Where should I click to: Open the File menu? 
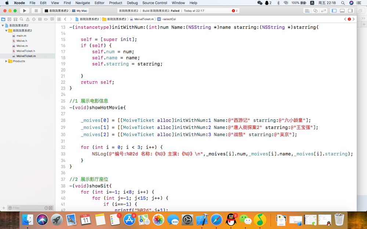(x=32, y=3)
